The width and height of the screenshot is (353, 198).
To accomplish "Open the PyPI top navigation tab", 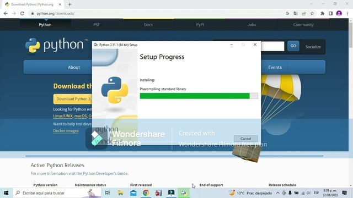I will coord(200,25).
